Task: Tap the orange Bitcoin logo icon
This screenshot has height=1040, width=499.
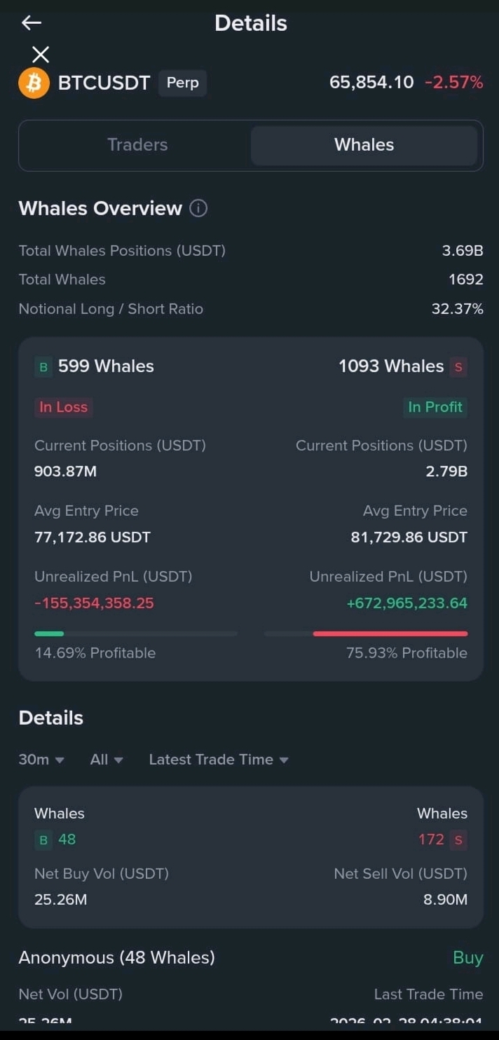Action: click(x=34, y=83)
